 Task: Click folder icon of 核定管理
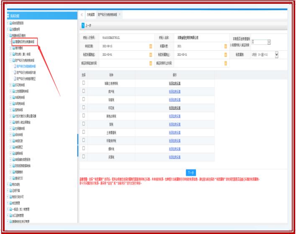10,203
